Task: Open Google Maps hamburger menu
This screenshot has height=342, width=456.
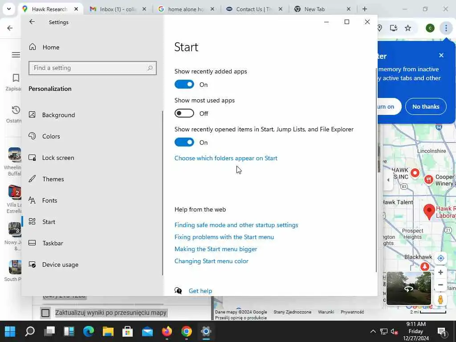Action: 16,55
